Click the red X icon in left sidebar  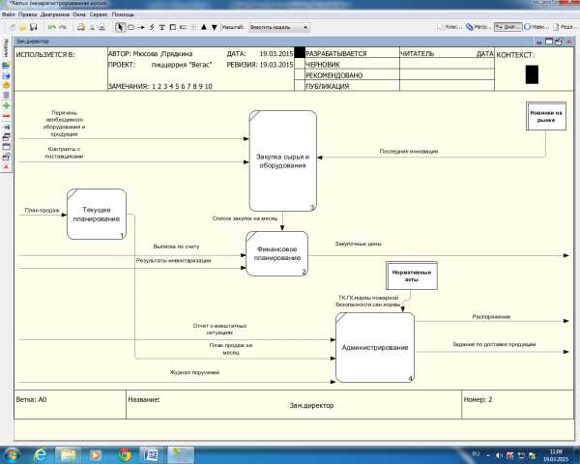click(x=7, y=166)
